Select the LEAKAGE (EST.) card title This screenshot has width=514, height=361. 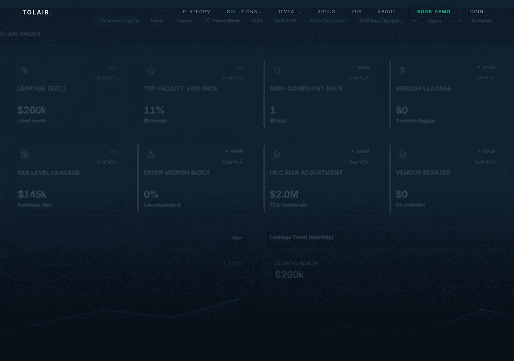point(41,88)
